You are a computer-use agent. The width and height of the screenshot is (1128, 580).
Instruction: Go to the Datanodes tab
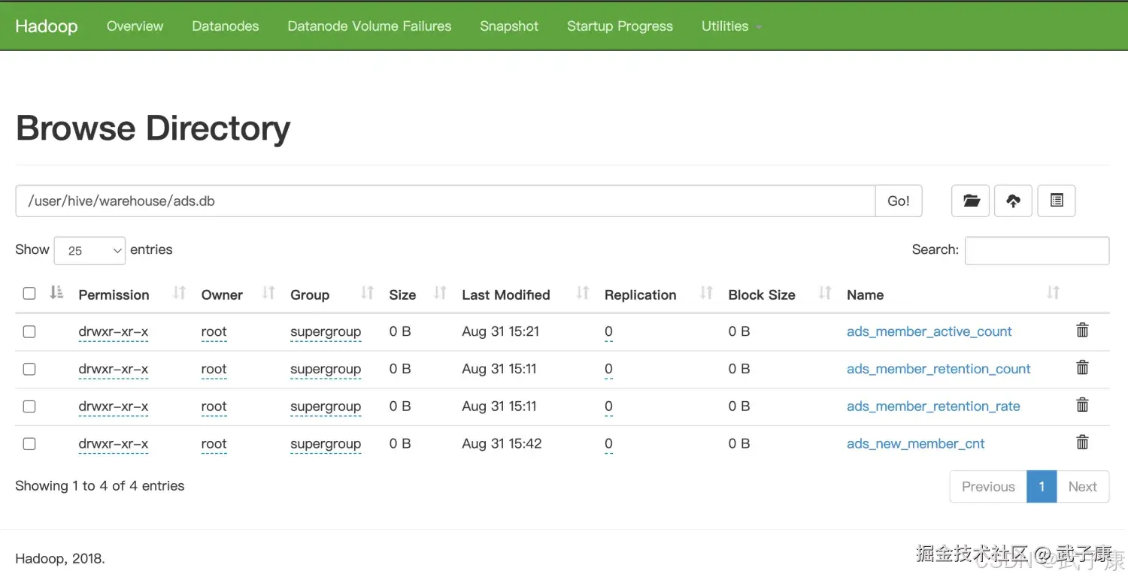click(225, 26)
